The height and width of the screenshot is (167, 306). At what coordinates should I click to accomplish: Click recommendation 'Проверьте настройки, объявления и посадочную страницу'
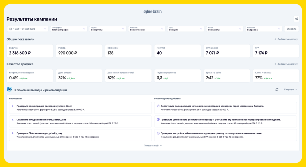[x=225, y=135]
